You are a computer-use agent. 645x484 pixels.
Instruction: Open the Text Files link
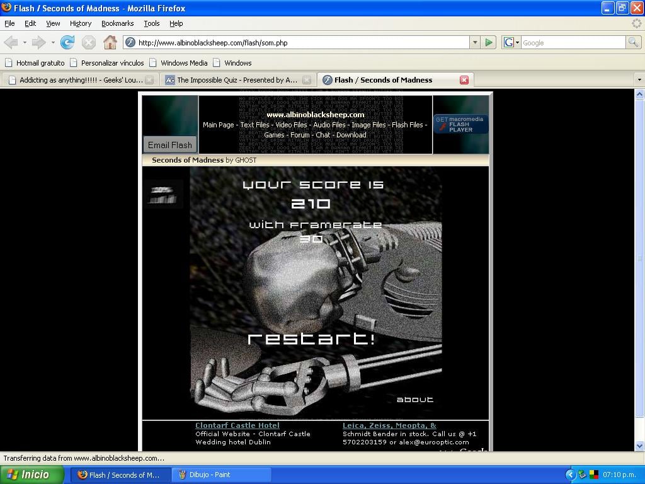pos(254,125)
